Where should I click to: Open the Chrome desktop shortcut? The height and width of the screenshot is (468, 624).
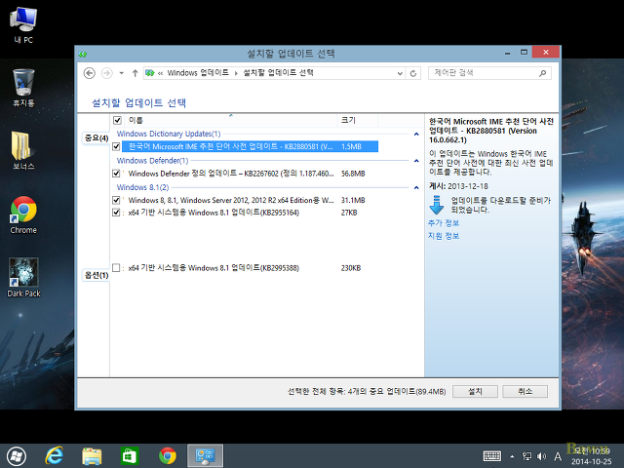[x=23, y=214]
